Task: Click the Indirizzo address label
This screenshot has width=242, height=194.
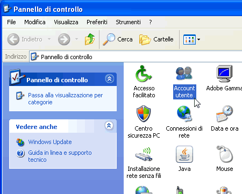Action: pos(16,56)
